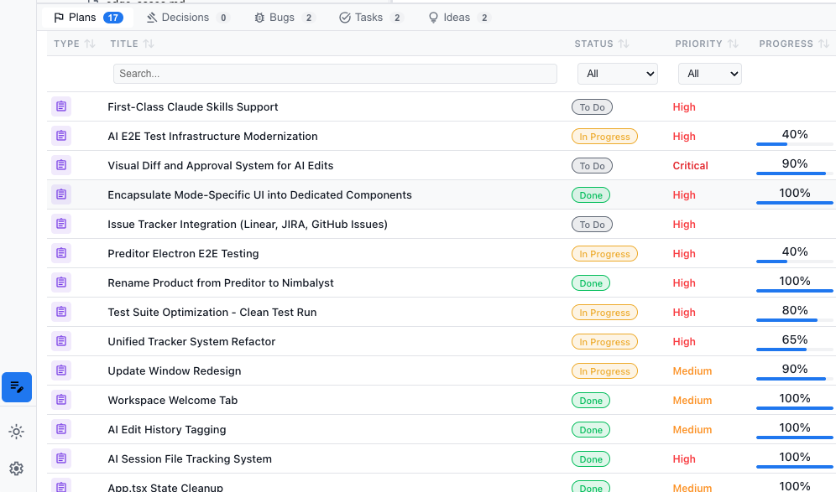The height and width of the screenshot is (492, 836).
Task: Click plan icon beside First-Class Claude Skills Support
Action: [x=61, y=106]
